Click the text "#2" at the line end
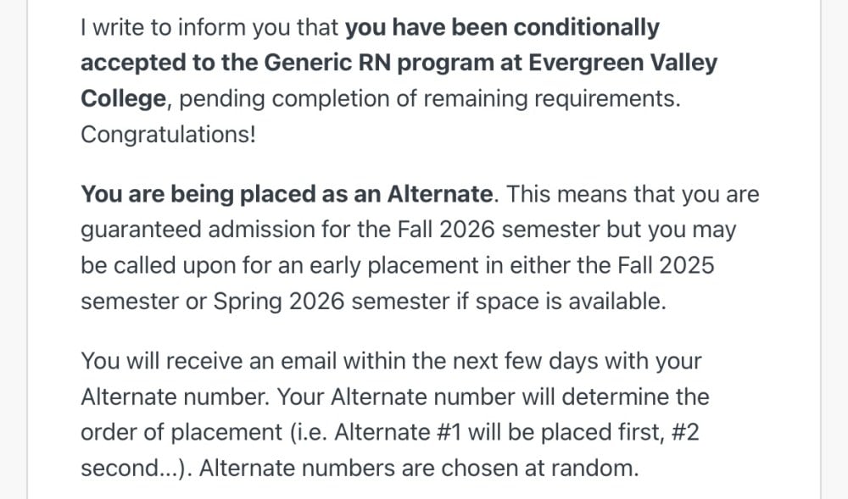 (x=684, y=432)
